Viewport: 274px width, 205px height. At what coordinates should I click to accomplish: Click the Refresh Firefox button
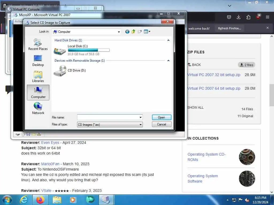pyautogui.click(x=229, y=28)
